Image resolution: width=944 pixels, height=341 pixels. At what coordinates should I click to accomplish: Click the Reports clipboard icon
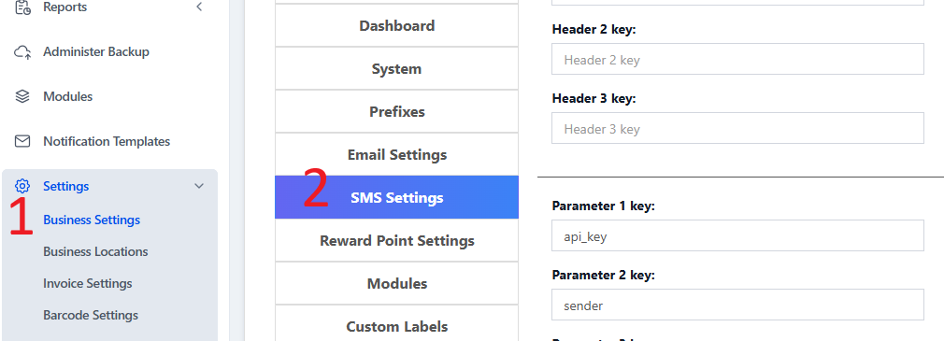[22, 7]
